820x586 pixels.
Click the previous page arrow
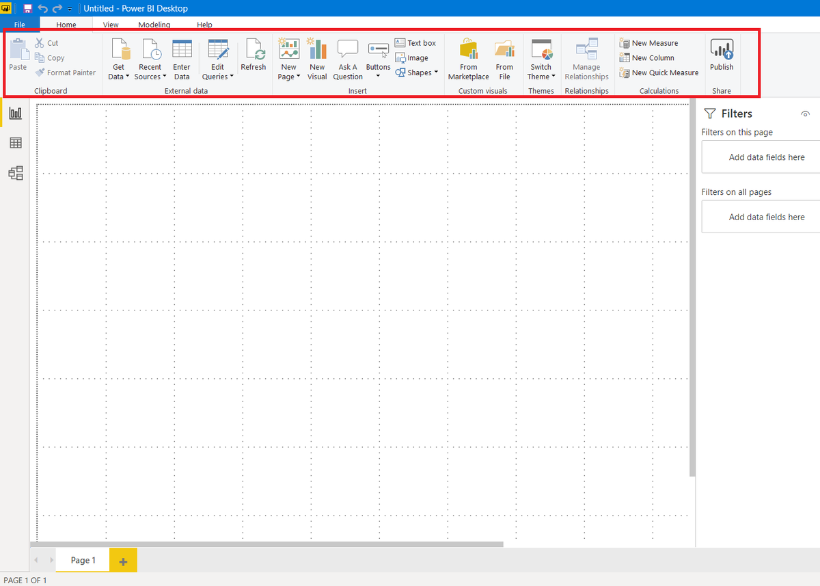(36, 560)
